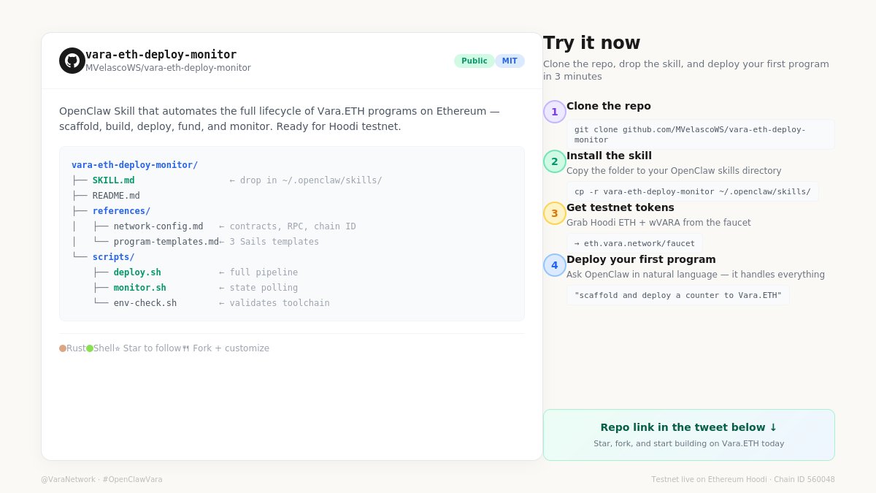Click the numbered circle for step 3
The width and height of the screenshot is (876, 493).
(554, 213)
